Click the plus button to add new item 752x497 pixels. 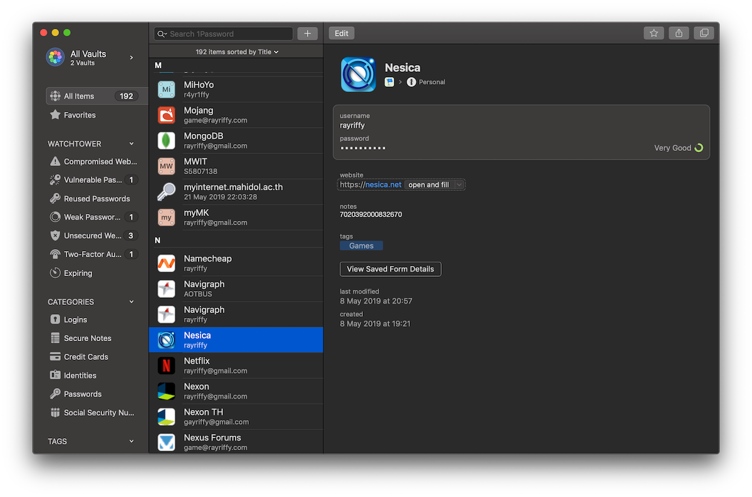pos(307,34)
